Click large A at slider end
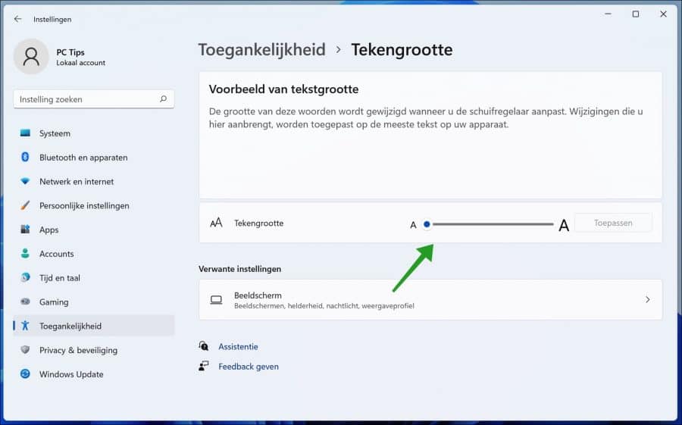682x425 pixels. point(564,225)
